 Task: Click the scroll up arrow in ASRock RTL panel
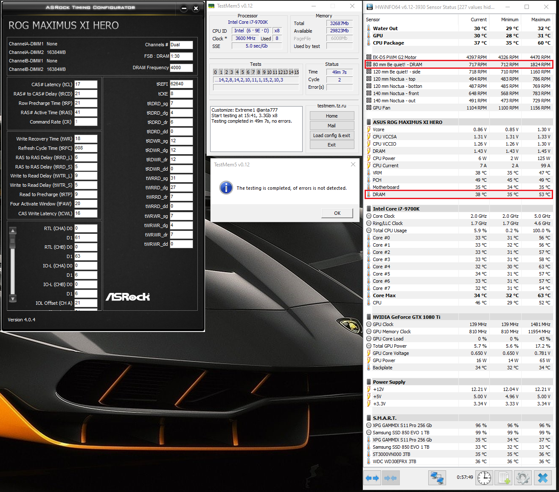13,231
